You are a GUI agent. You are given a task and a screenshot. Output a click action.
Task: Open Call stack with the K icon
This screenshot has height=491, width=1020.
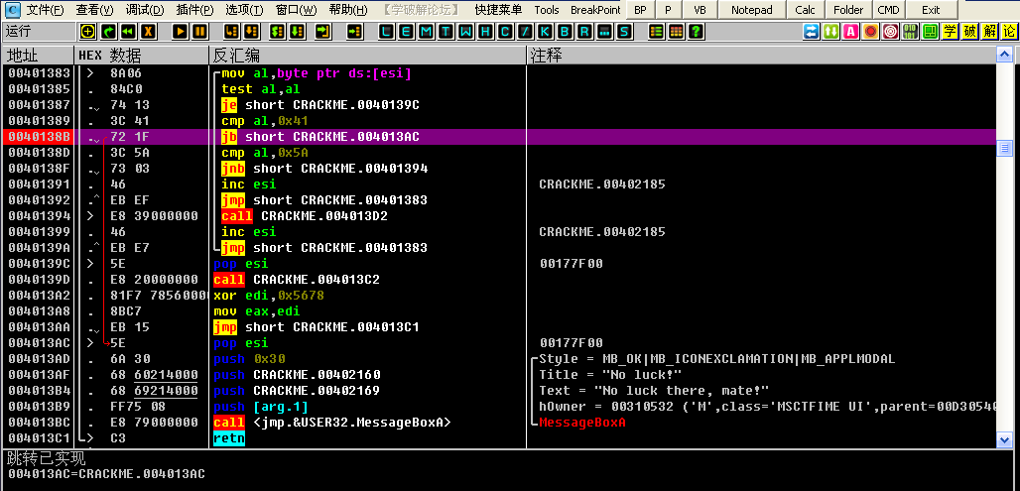coord(546,31)
